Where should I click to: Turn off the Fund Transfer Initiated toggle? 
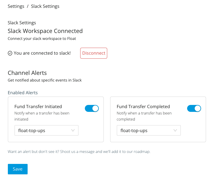click(92, 108)
